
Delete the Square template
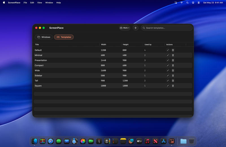tap(173, 86)
